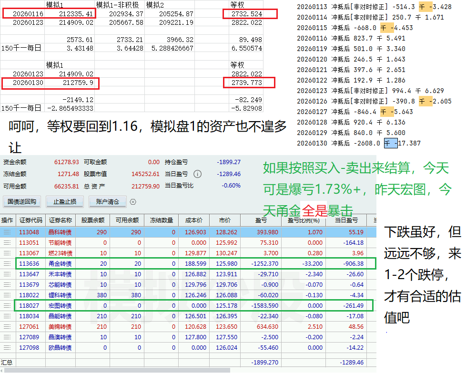Image resolution: width=466 pixels, height=375 pixels.
Task: Select the 资金余额 value 61278.93
Action: 67,162
